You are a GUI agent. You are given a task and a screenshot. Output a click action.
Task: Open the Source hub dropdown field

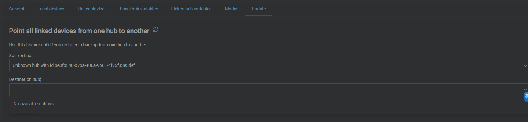click(268, 65)
